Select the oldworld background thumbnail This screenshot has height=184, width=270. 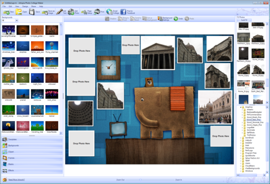(x=8, y=94)
